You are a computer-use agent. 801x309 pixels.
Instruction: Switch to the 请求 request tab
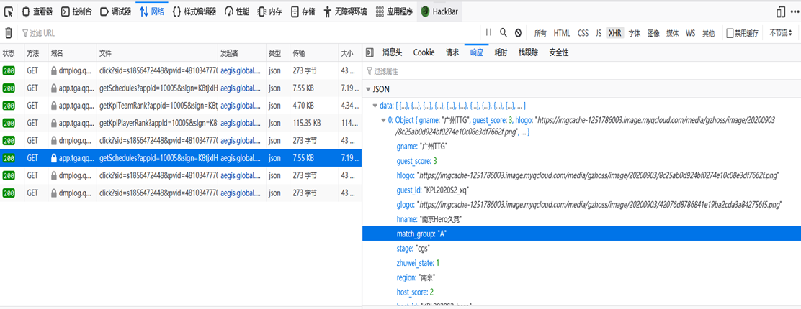(452, 52)
